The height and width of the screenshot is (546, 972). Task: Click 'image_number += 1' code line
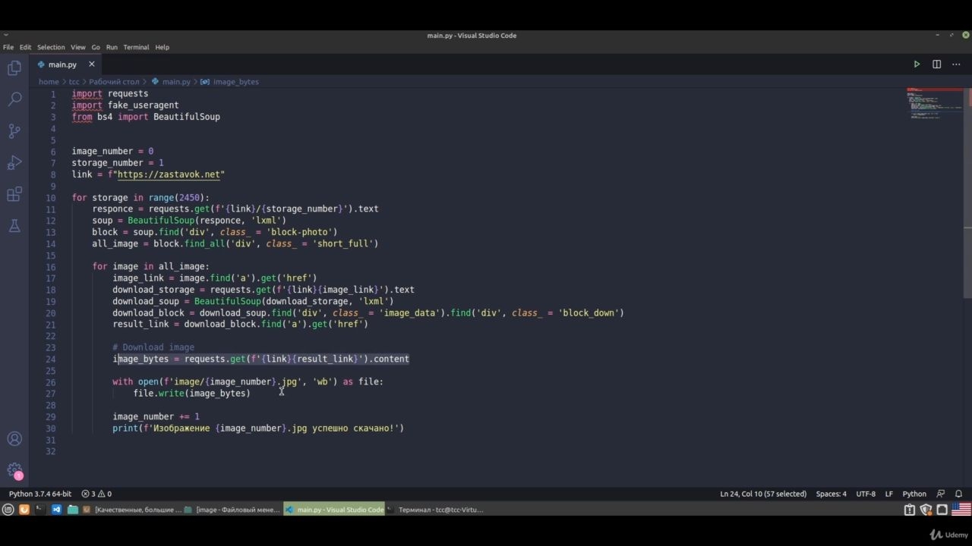point(156,416)
